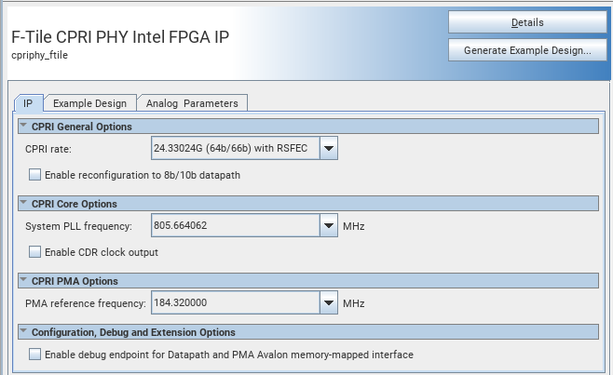Image resolution: width=613 pixels, height=375 pixels.
Task: Collapse the CPRI Core Options section
Action: coord(23,204)
